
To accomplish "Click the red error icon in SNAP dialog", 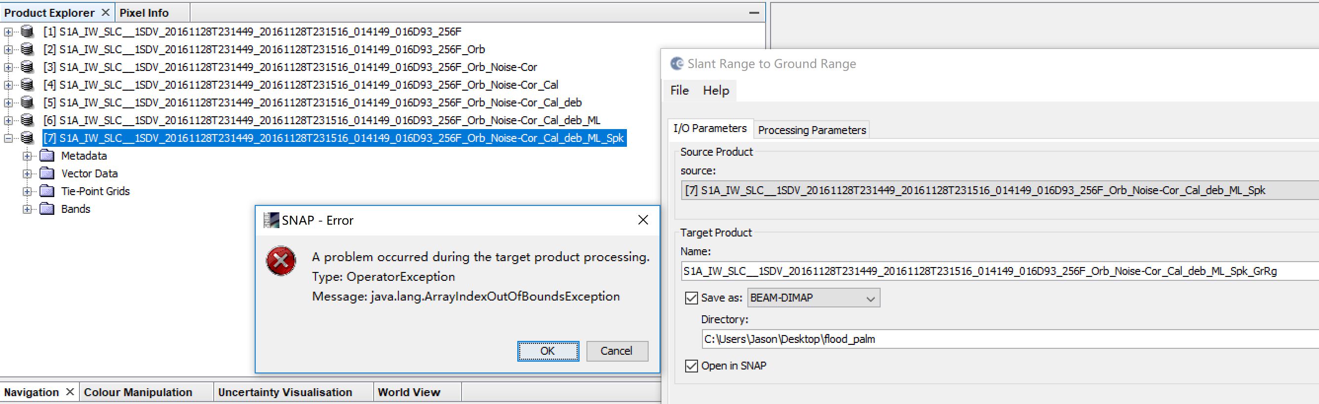I will pyautogui.click(x=280, y=261).
